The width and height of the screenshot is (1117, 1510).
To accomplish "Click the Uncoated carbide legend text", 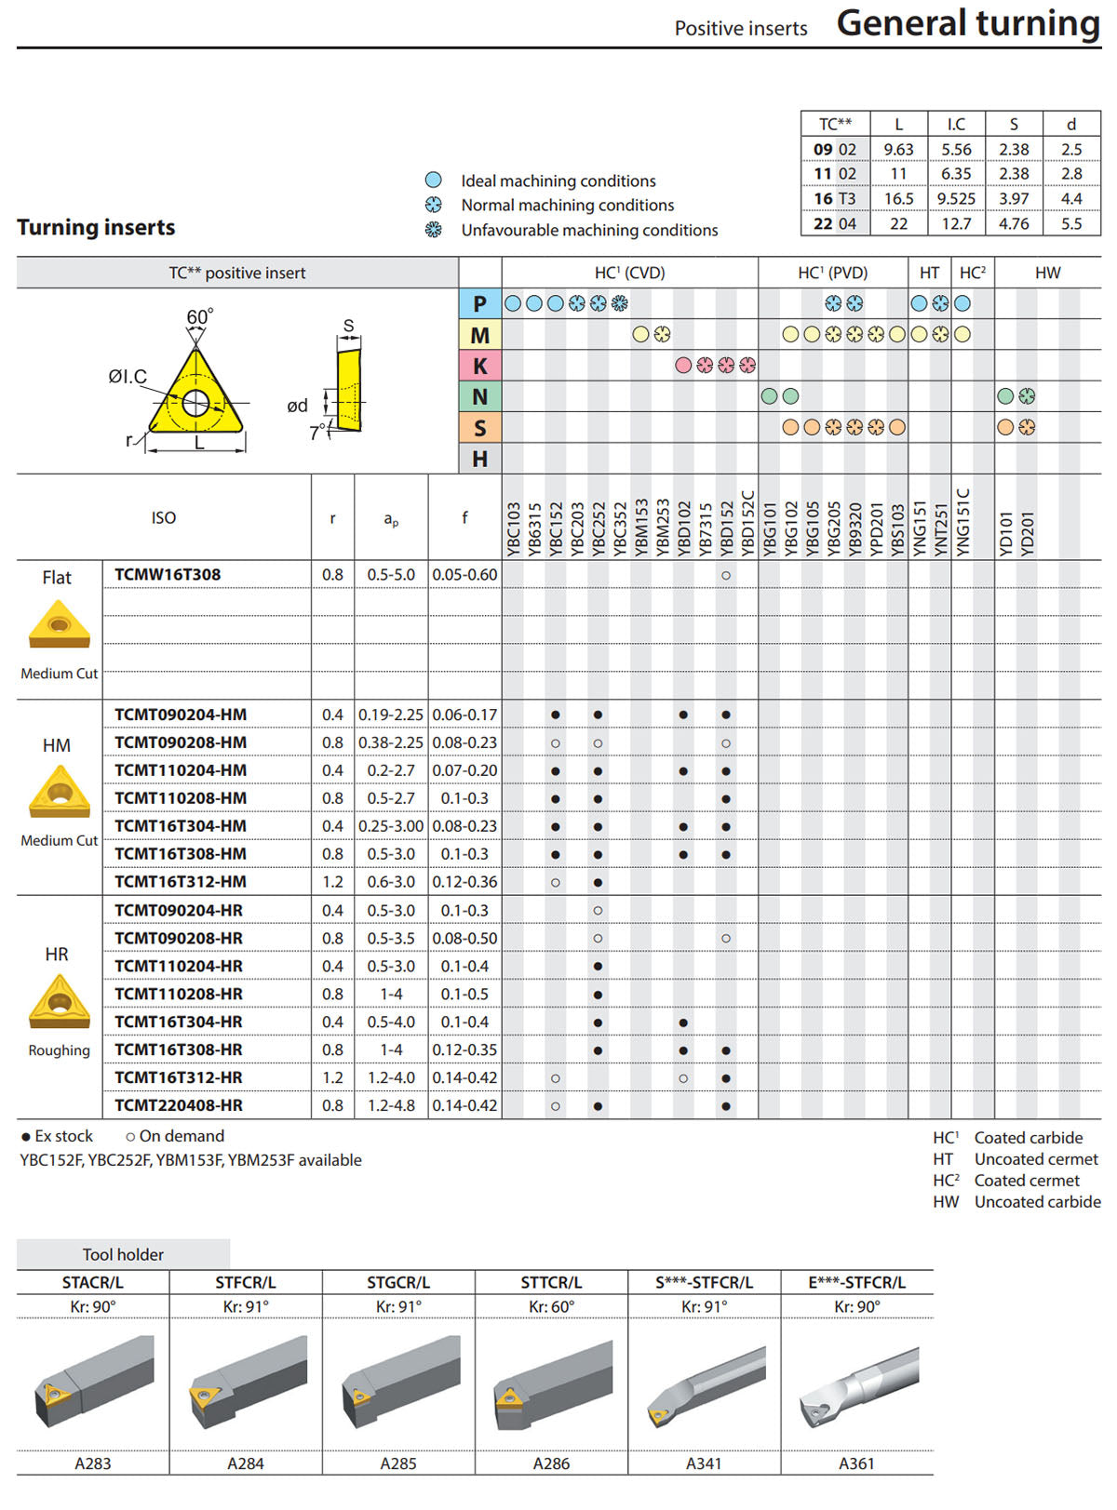I will tap(1038, 1202).
